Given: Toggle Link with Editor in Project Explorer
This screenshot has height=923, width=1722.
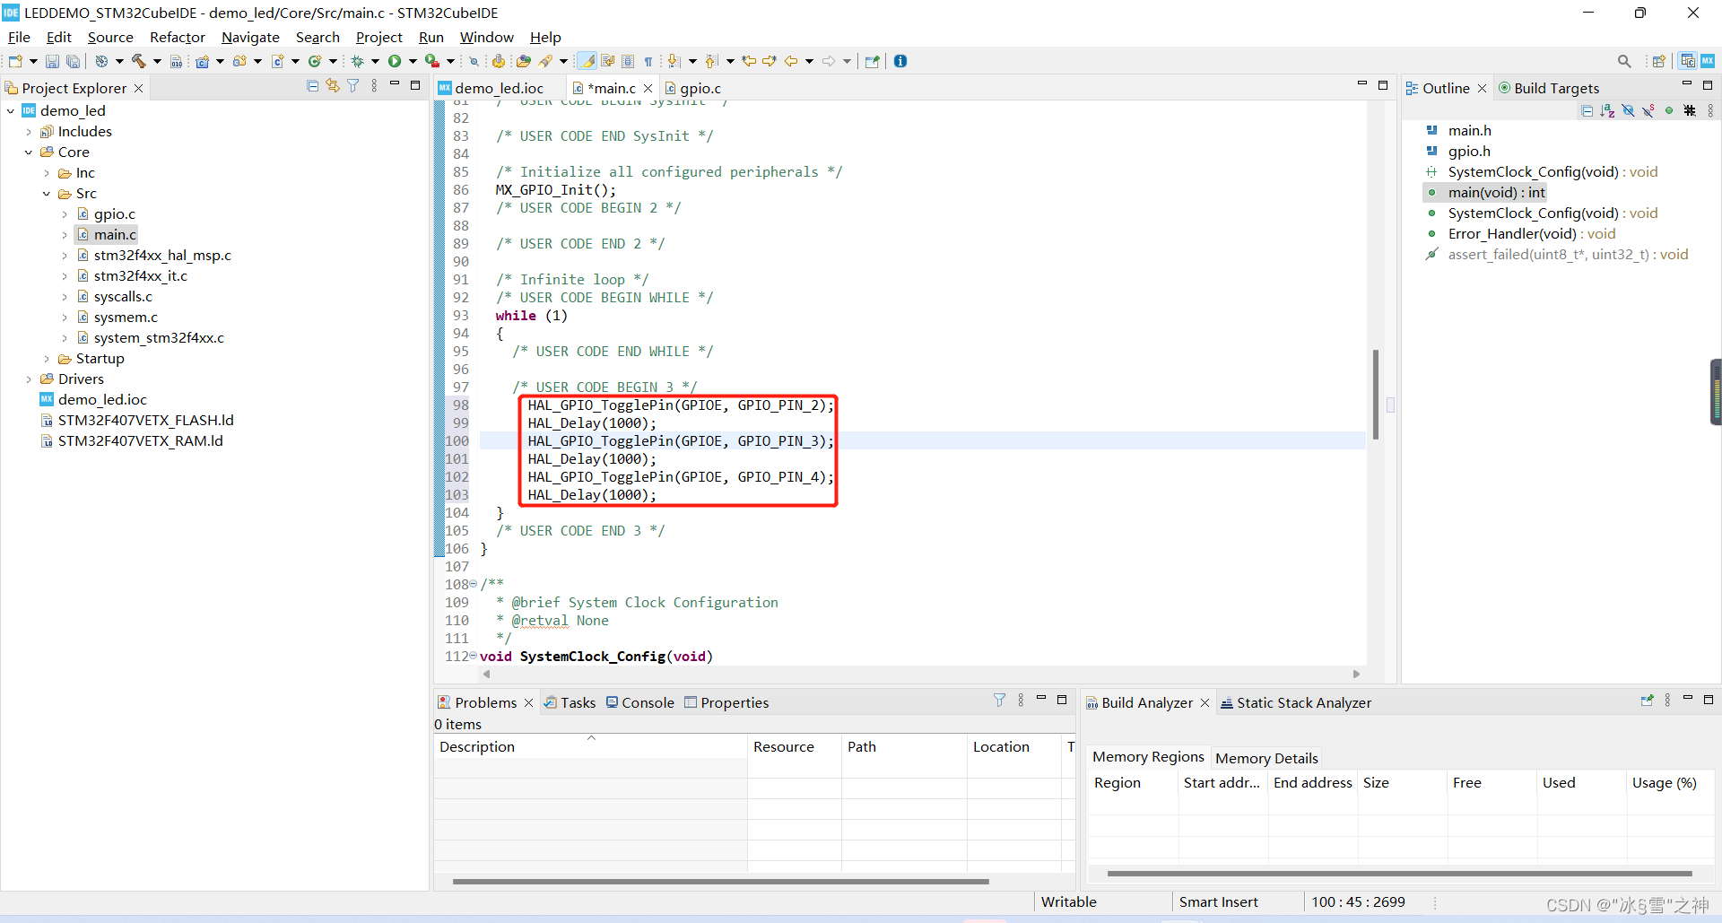Looking at the screenshot, I should (333, 86).
